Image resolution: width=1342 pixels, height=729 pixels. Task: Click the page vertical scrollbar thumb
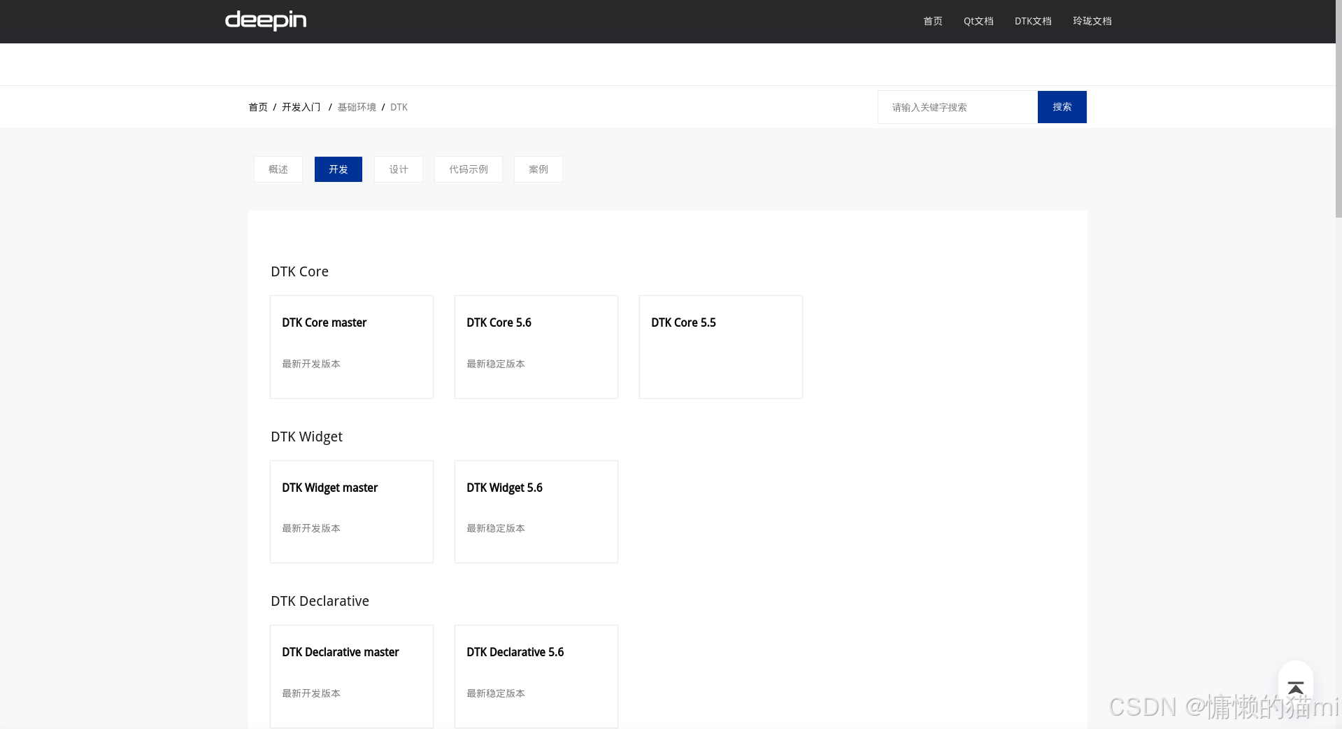pyautogui.click(x=1338, y=108)
